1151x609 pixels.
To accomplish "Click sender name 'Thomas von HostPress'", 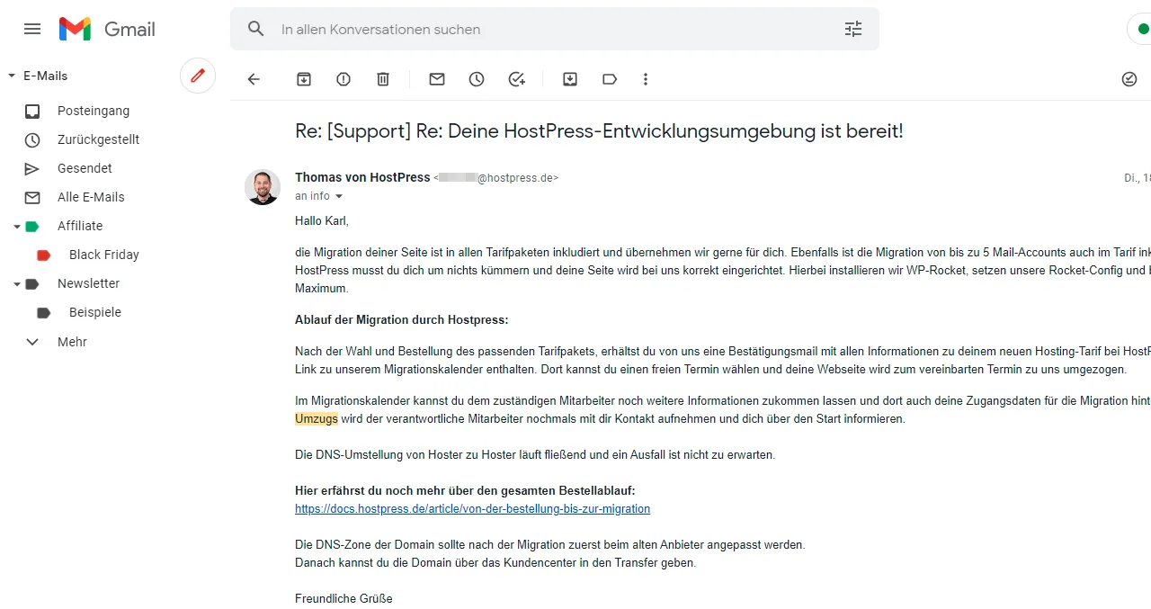I will [362, 177].
